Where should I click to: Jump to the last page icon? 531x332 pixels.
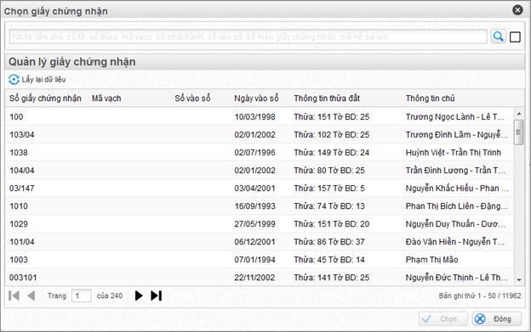click(x=156, y=295)
